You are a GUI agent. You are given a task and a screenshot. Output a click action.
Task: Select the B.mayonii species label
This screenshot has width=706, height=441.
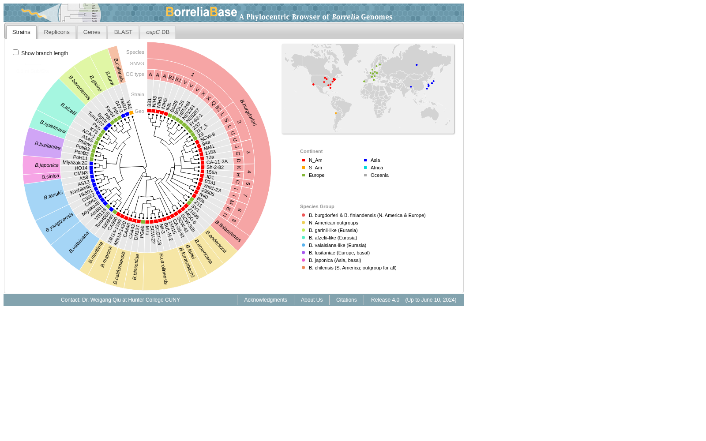106,257
